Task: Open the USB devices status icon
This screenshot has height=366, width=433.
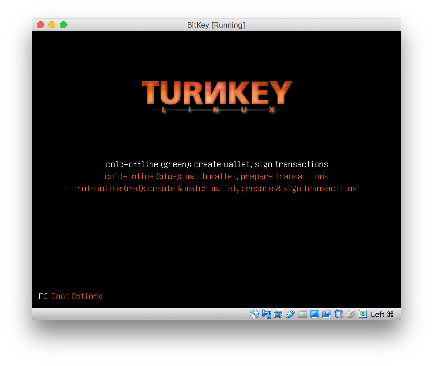Action: click(291, 314)
